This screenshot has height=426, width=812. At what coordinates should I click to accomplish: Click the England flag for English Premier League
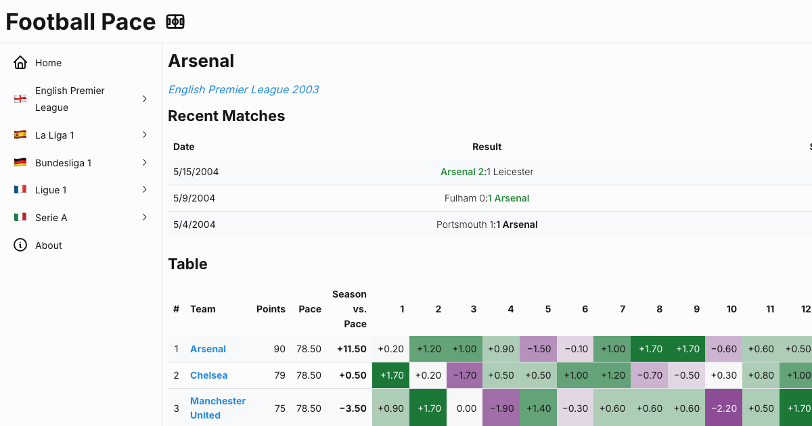pyautogui.click(x=20, y=98)
